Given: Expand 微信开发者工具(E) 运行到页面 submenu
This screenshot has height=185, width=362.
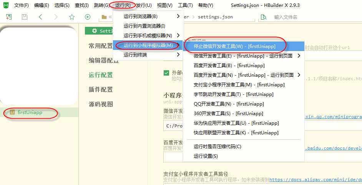Looking at the screenshot, I should (x=244, y=56).
